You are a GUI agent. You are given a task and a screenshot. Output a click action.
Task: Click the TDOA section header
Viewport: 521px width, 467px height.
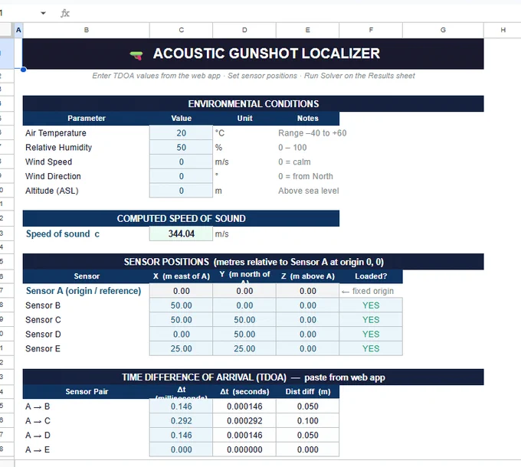point(253,377)
